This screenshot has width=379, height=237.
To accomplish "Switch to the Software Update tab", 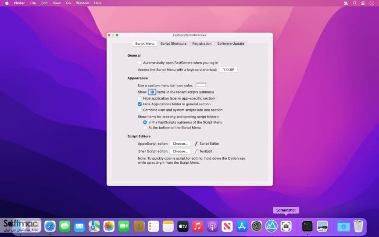I will tap(231, 44).
